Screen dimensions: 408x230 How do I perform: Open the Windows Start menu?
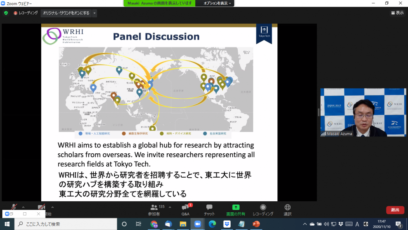(x=7, y=224)
